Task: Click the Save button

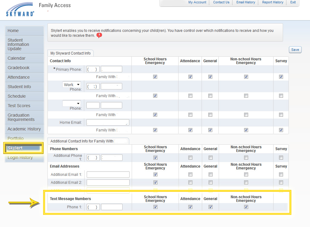Action: click(295, 50)
